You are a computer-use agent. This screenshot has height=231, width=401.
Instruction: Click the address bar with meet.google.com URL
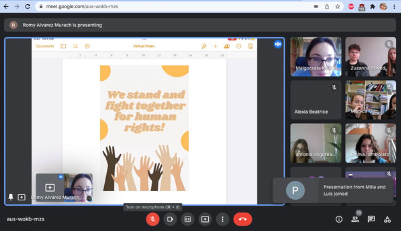pos(173,6)
